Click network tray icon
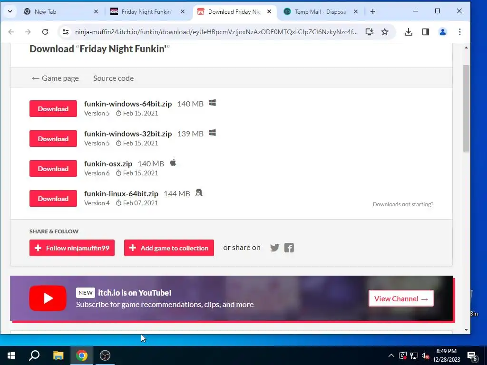Screen dimensions: 487x365 (414, 355)
